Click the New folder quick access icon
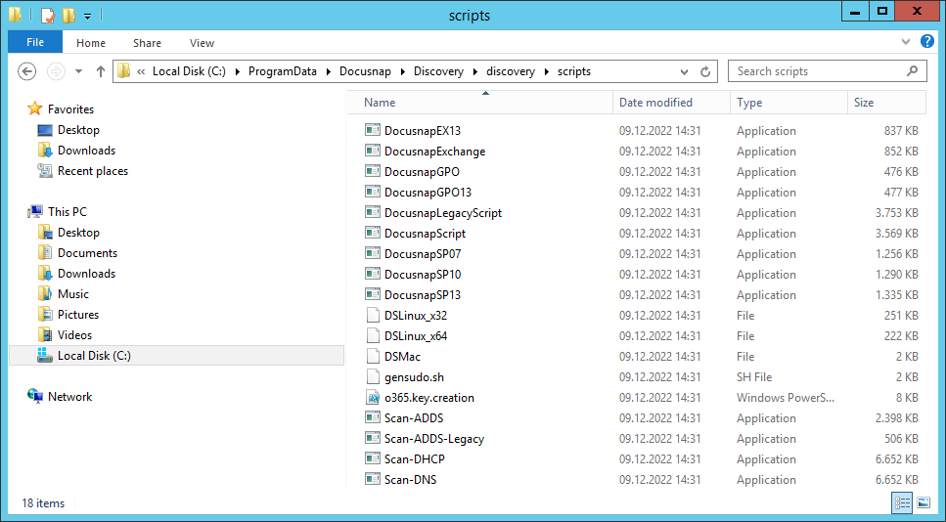Screen dimensions: 946x522 point(68,15)
